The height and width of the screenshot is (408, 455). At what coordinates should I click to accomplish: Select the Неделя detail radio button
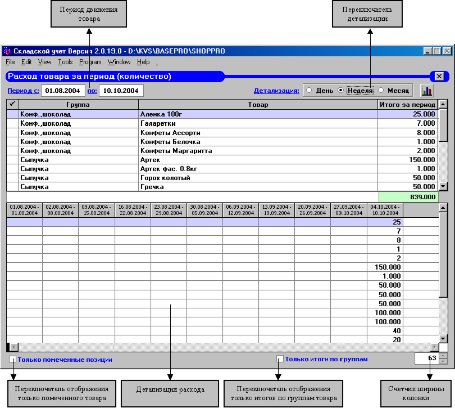340,91
